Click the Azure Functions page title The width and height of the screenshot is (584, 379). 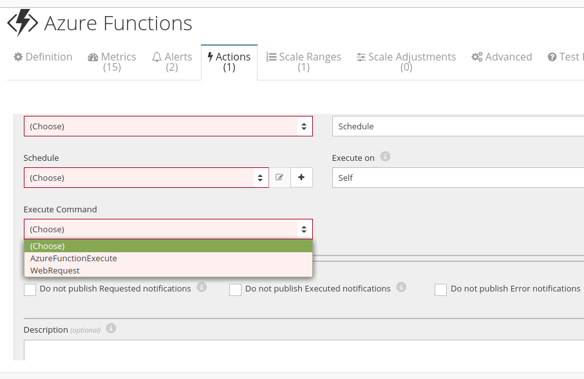[x=118, y=23]
